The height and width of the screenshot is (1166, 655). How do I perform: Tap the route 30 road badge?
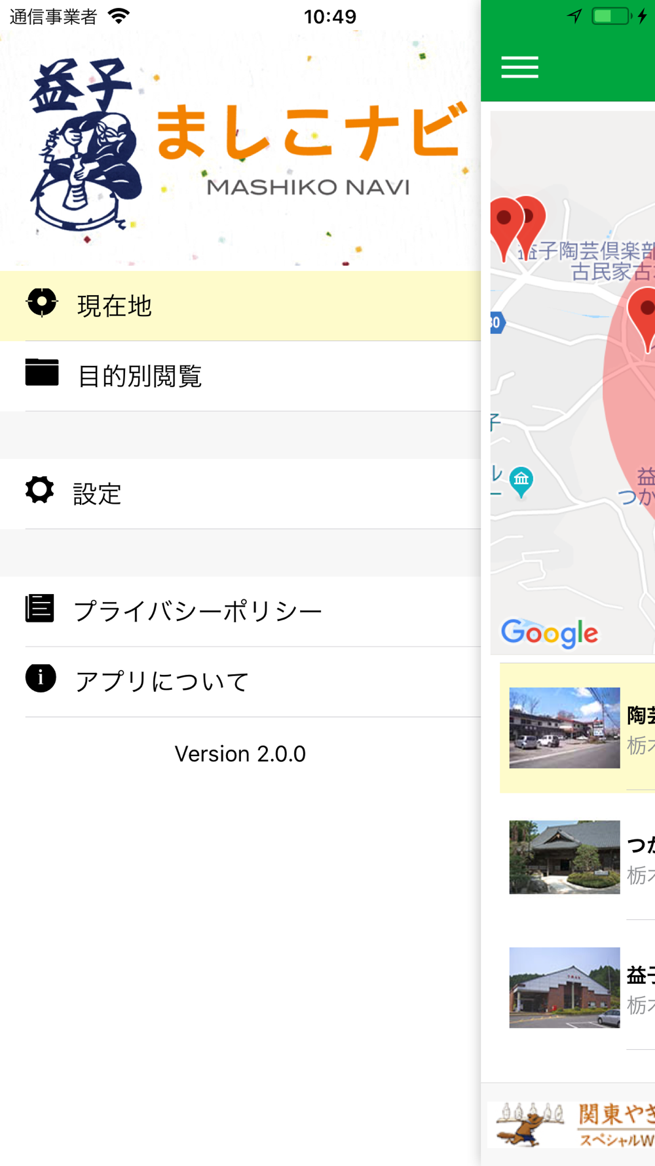497,322
